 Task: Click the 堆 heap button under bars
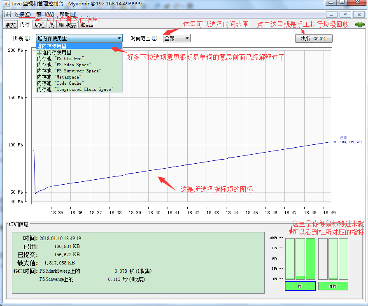tap(300, 286)
